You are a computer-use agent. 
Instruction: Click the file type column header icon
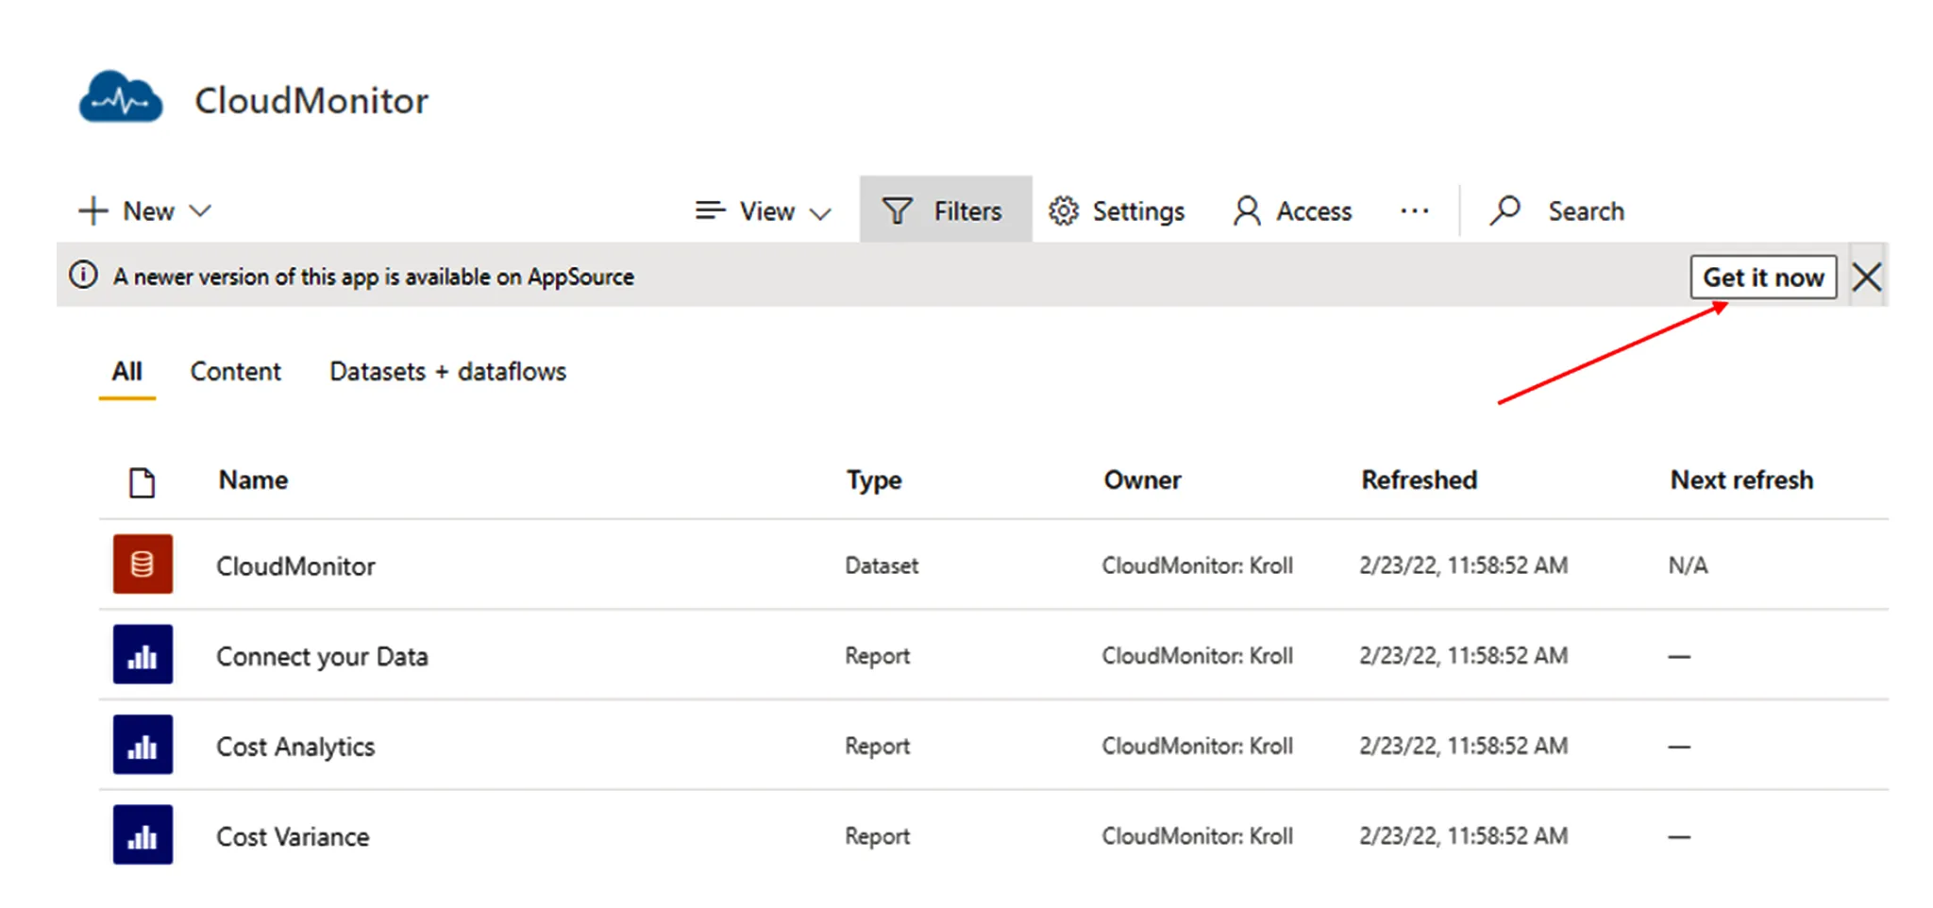tap(142, 482)
